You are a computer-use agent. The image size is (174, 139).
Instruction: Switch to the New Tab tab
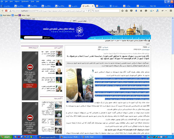[x=156, y=6]
